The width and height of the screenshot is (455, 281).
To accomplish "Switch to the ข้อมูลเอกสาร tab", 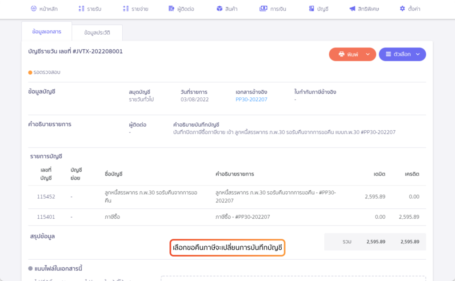I will coord(47,32).
